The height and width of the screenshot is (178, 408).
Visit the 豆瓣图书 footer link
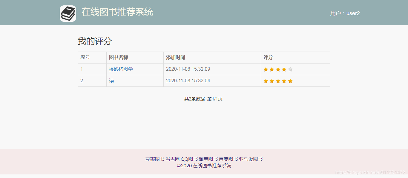pyautogui.click(x=155, y=159)
